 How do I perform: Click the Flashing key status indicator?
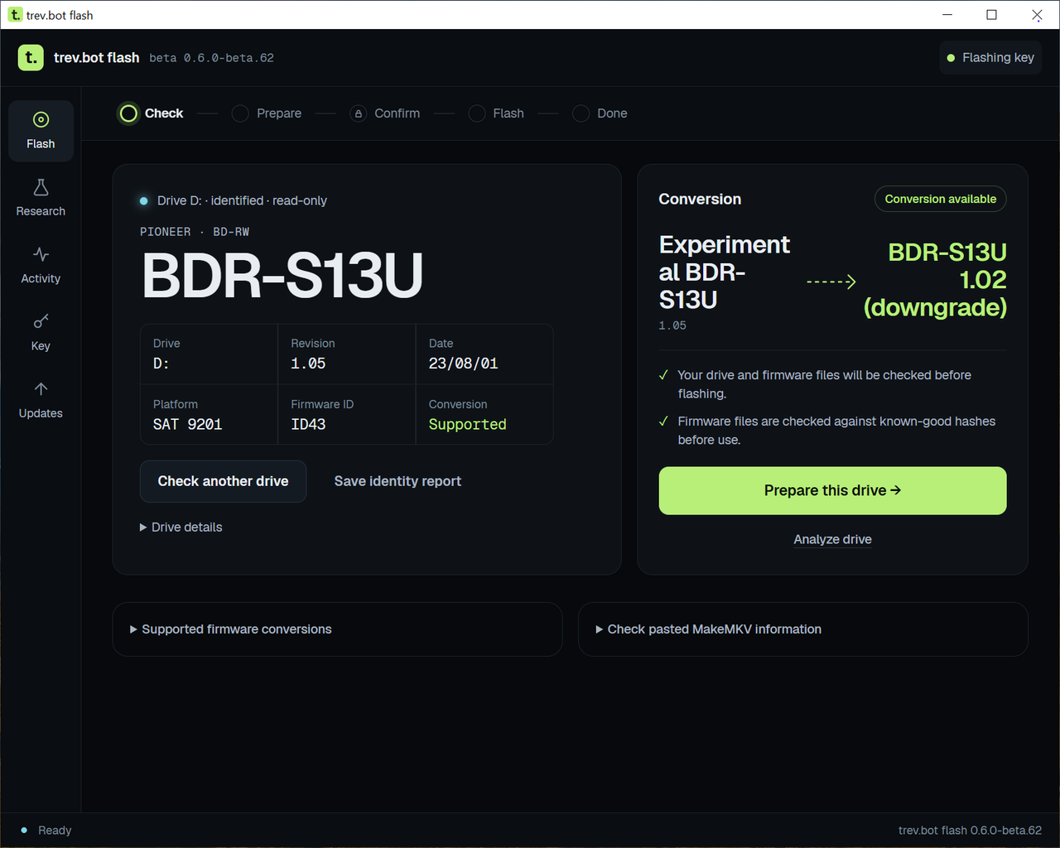click(x=990, y=58)
